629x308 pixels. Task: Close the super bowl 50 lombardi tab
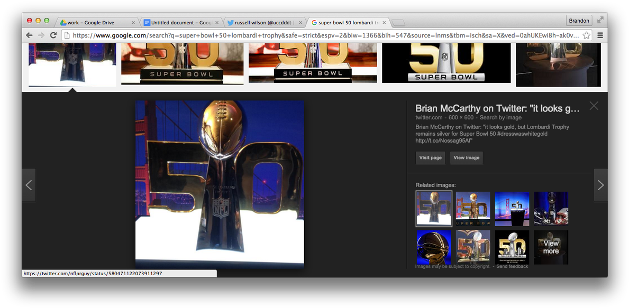(x=384, y=22)
